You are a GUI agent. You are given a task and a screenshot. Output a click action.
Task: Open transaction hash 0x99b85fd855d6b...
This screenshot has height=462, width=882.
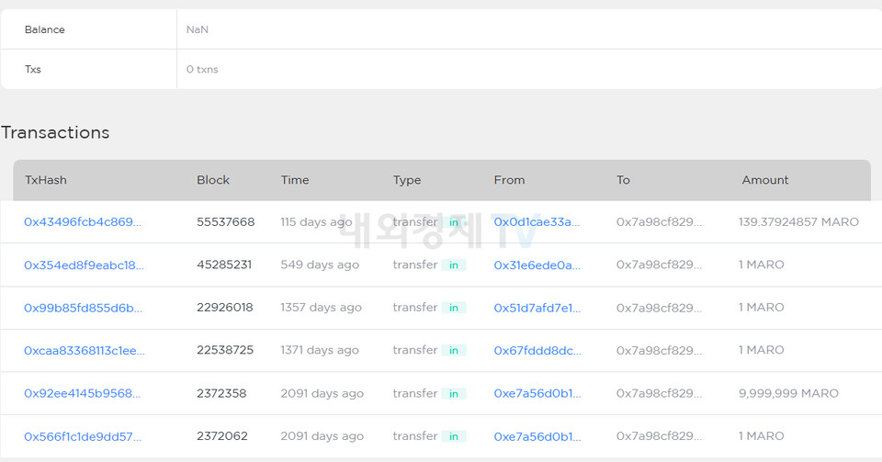[x=83, y=308]
